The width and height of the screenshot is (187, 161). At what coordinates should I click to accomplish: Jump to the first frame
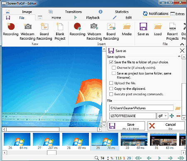pyautogui.click(x=138, y=158)
